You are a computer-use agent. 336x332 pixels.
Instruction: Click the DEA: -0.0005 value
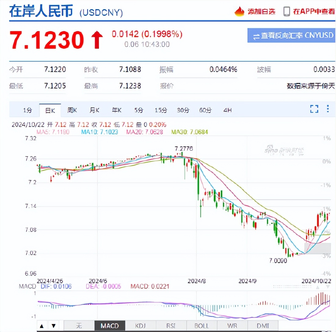pos(104,287)
